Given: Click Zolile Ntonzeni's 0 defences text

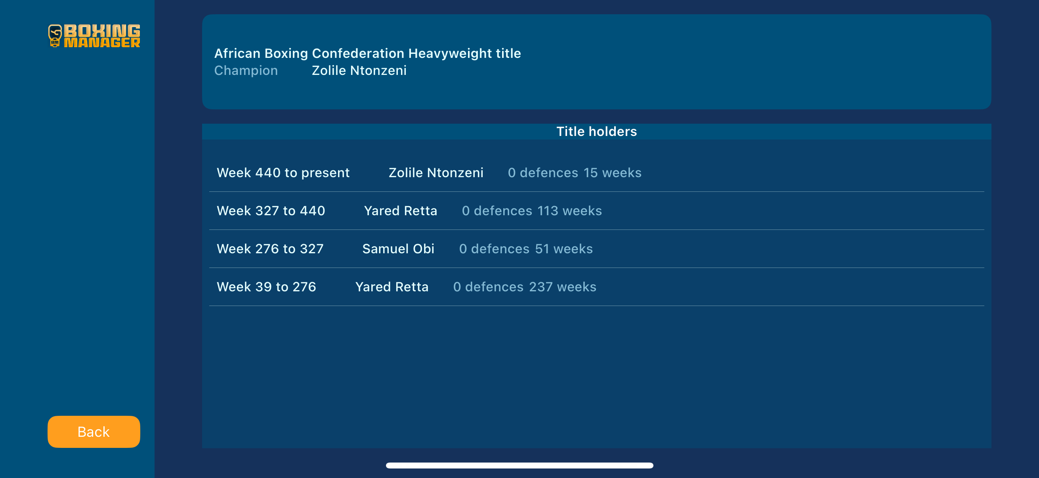Looking at the screenshot, I should tap(543, 173).
